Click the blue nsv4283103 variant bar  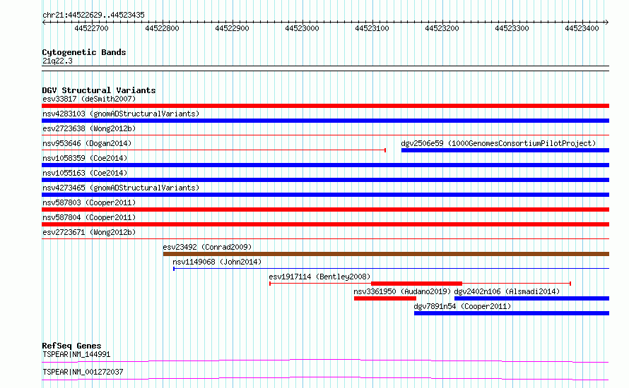325,121
